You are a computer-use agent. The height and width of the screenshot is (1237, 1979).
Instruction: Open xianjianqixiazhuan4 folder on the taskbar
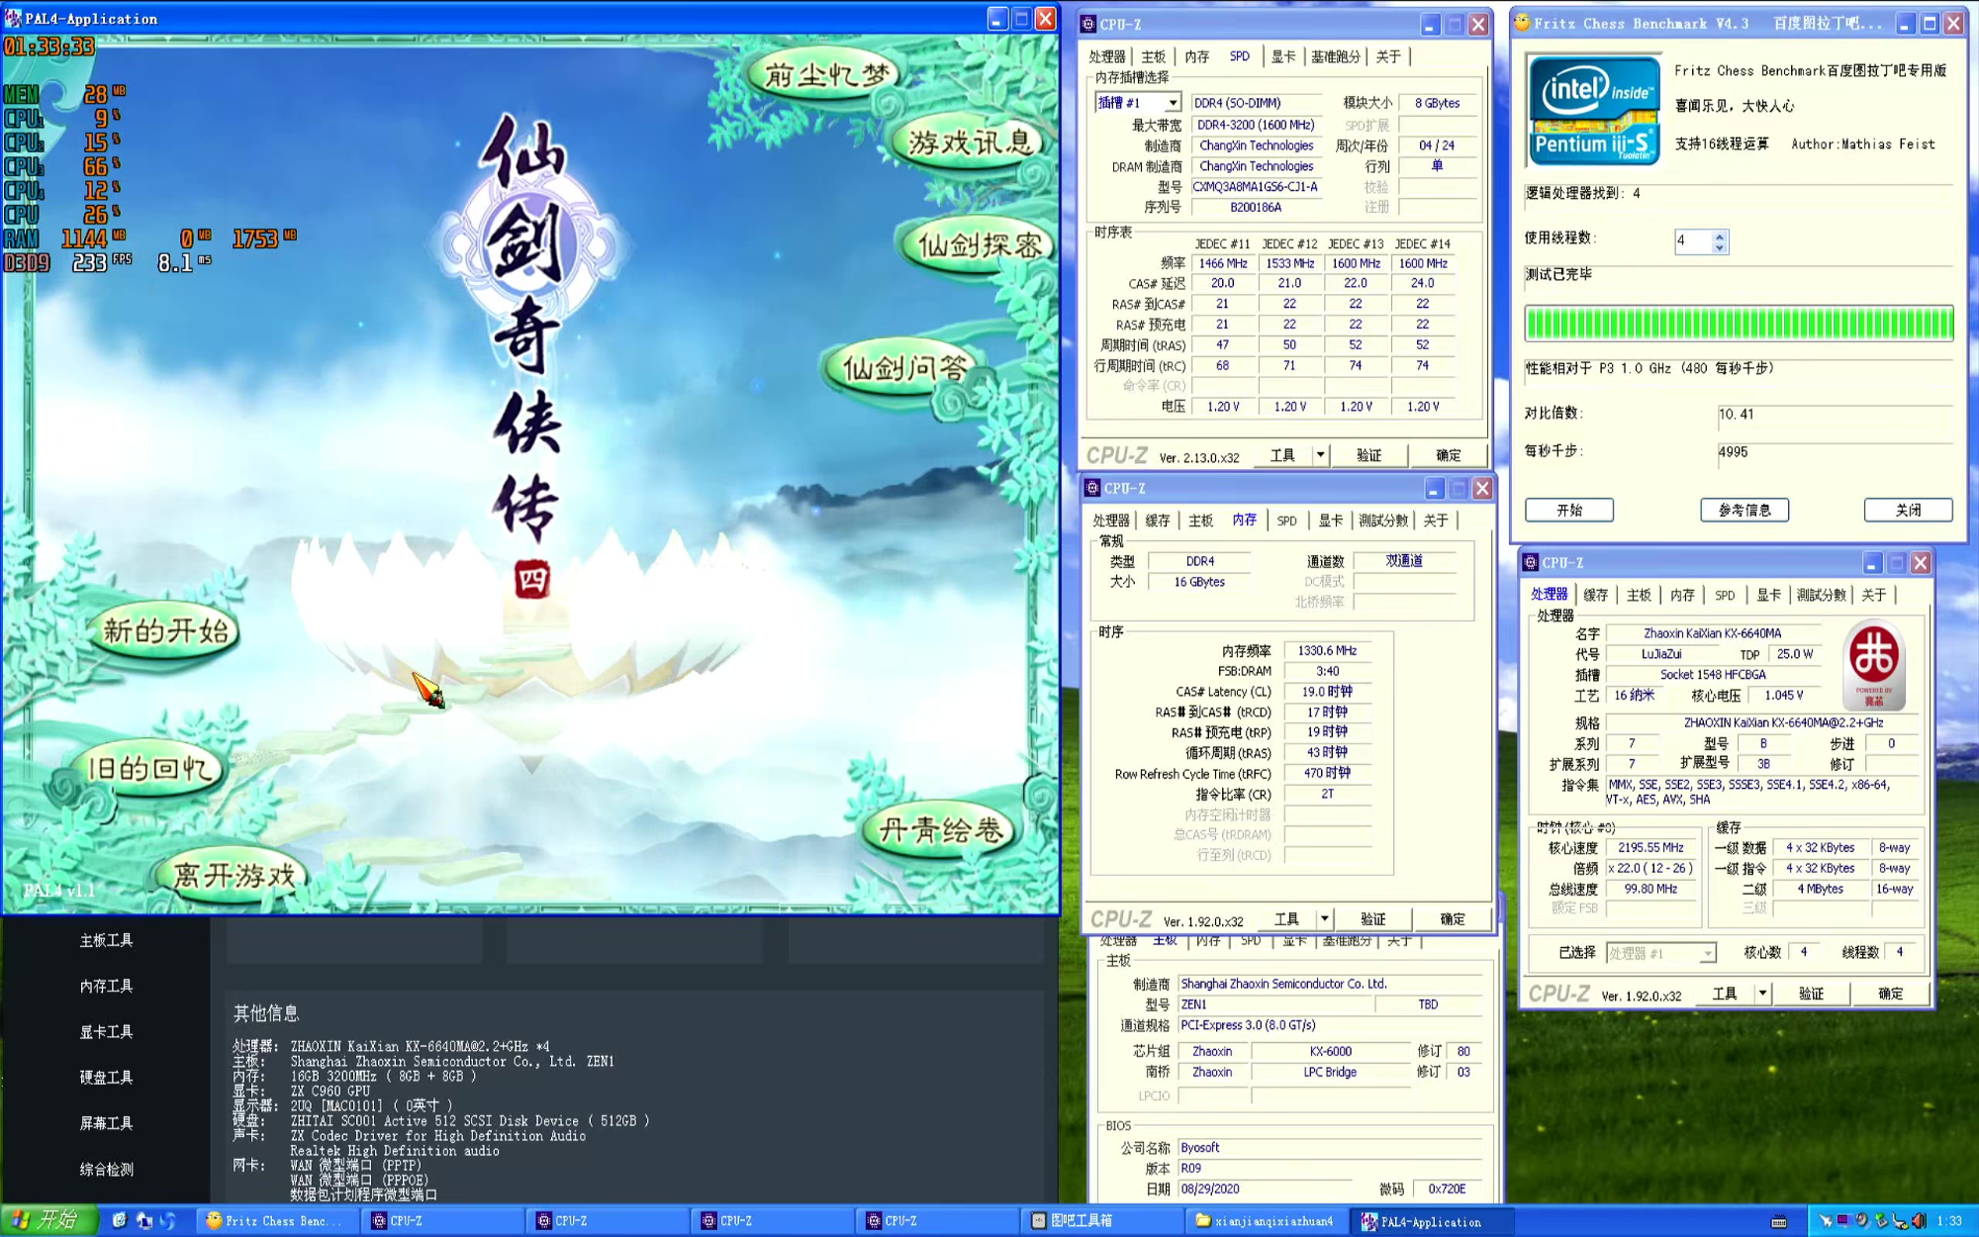tap(1265, 1221)
